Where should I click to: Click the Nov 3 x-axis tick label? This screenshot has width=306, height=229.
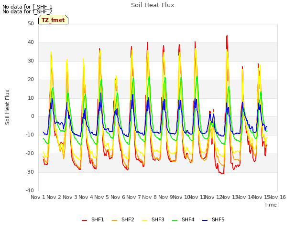tap(70, 197)
